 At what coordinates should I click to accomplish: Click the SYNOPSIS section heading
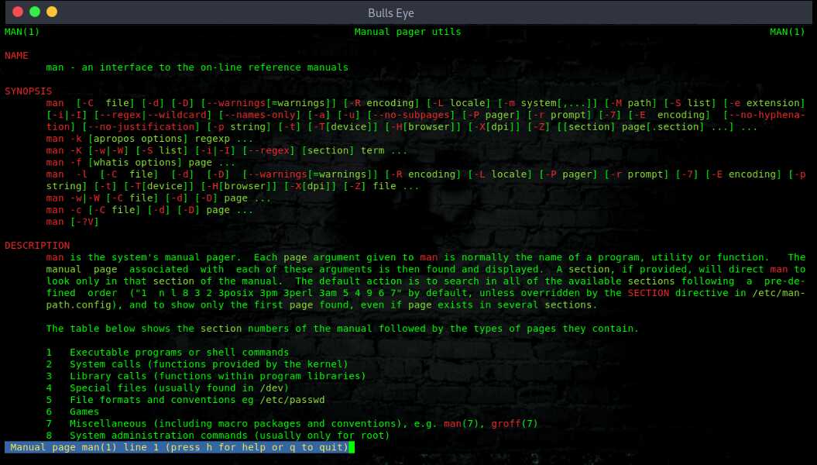tap(28, 91)
